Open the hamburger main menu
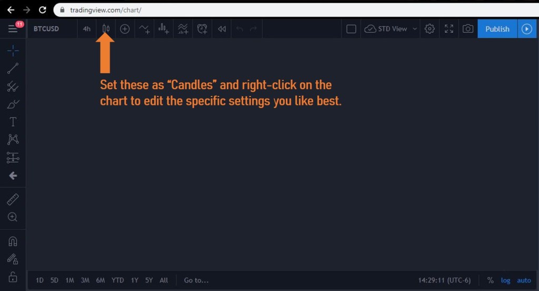This screenshot has width=539, height=291. [13, 29]
